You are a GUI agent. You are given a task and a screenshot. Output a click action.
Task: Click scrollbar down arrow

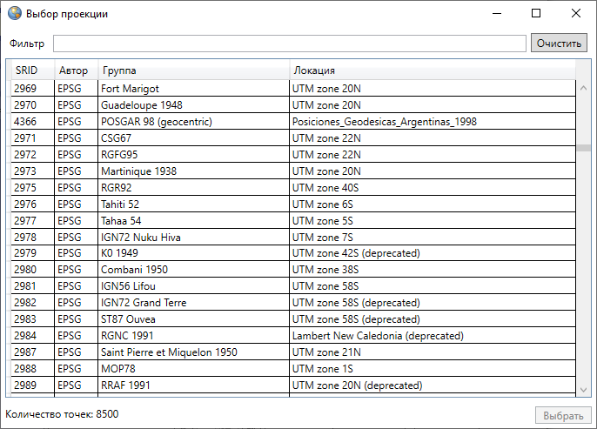coord(584,391)
